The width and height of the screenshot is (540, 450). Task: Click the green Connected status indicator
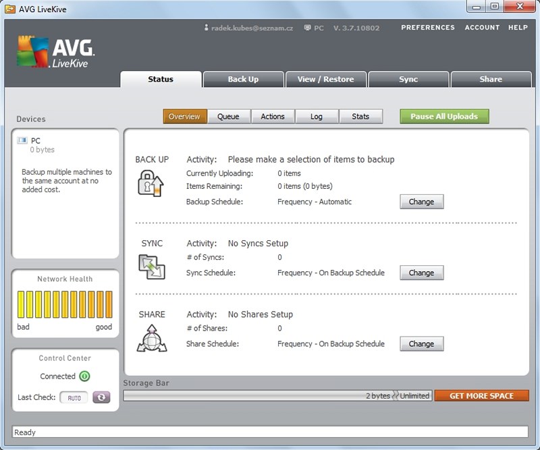[x=85, y=376]
